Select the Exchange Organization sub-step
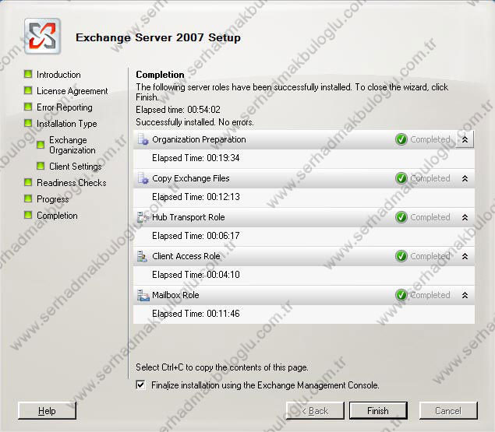Image resolution: width=495 pixels, height=432 pixels. [x=72, y=145]
